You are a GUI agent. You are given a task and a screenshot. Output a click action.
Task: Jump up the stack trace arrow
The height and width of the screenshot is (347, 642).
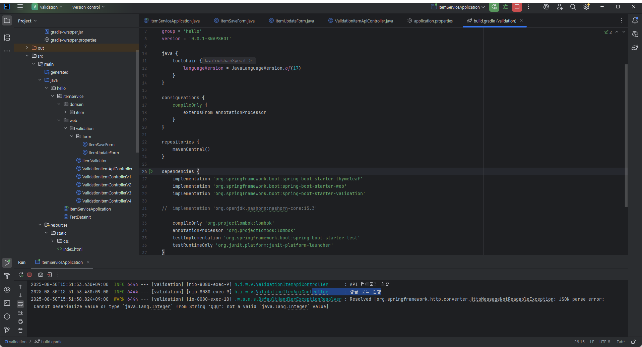[20, 287]
